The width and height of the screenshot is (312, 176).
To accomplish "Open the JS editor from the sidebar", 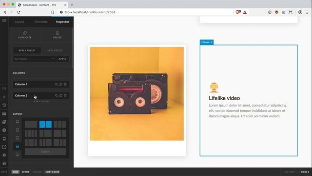I will [4, 97].
